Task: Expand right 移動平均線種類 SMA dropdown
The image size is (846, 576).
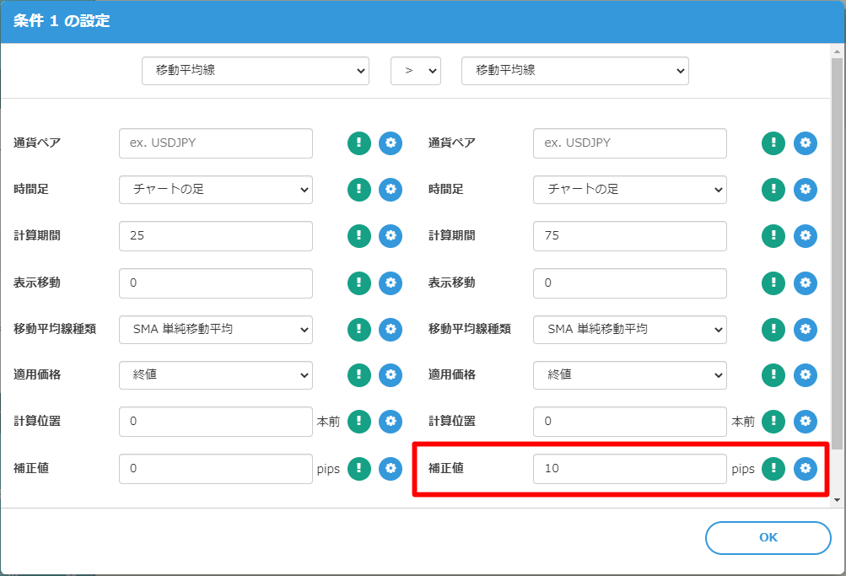Action: pos(630,329)
